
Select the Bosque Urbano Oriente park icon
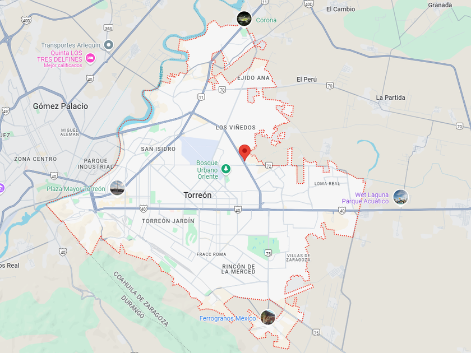point(226,169)
